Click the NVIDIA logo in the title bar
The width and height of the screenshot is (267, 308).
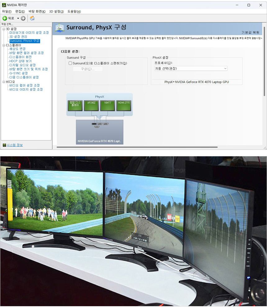[4, 5]
